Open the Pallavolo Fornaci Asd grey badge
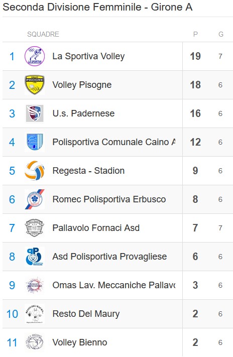Screen dimensions: 233x357 coord(35,228)
